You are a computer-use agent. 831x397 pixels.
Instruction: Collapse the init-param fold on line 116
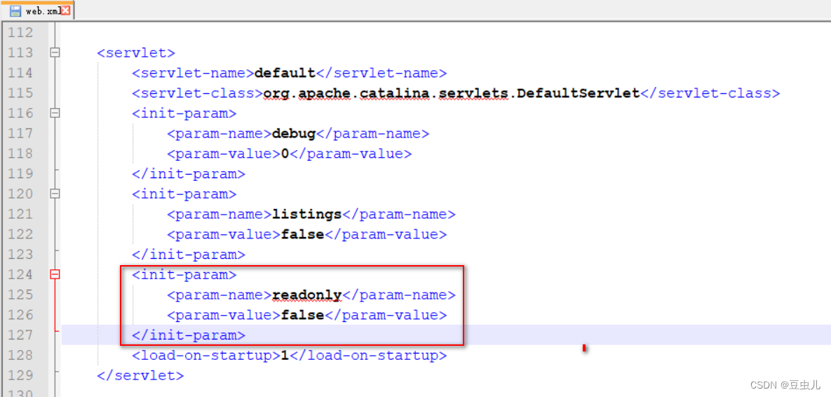coord(55,113)
